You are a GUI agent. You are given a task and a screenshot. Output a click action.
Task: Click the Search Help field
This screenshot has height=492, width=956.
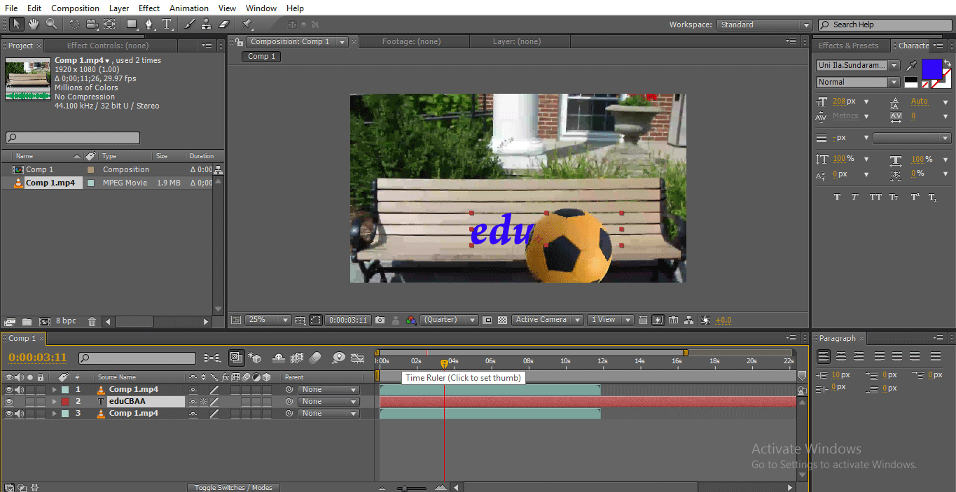885,24
